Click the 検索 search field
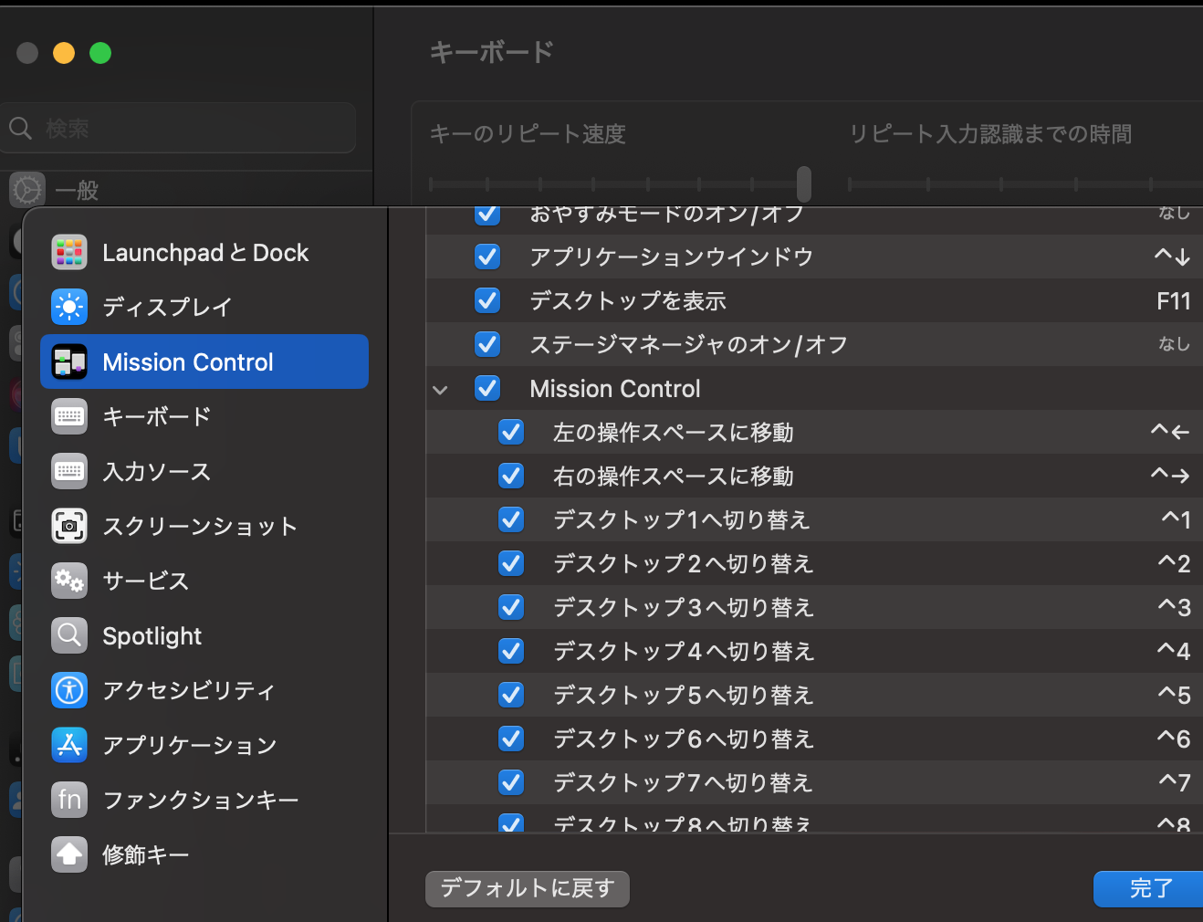The width and height of the screenshot is (1203, 922). (183, 129)
